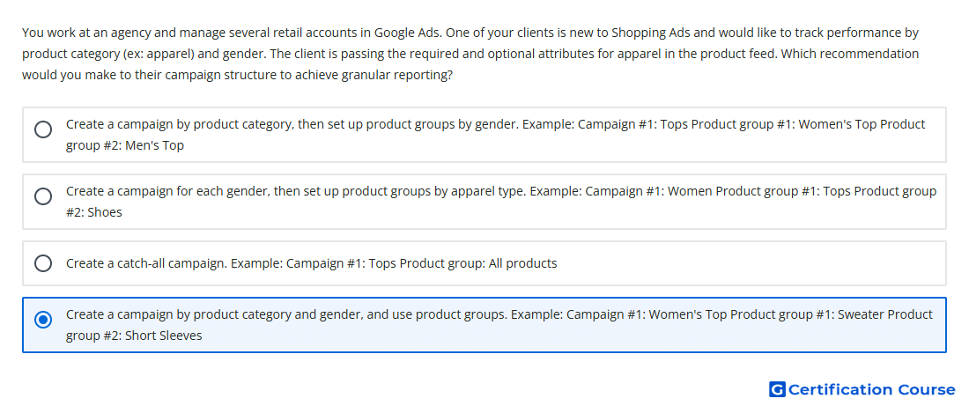The width and height of the screenshot is (969, 406).
Task: Click answer text 'Create a campaign by product category, then'
Action: click(x=181, y=124)
